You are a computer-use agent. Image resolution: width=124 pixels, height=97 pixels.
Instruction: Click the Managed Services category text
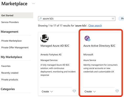point(49,60)
